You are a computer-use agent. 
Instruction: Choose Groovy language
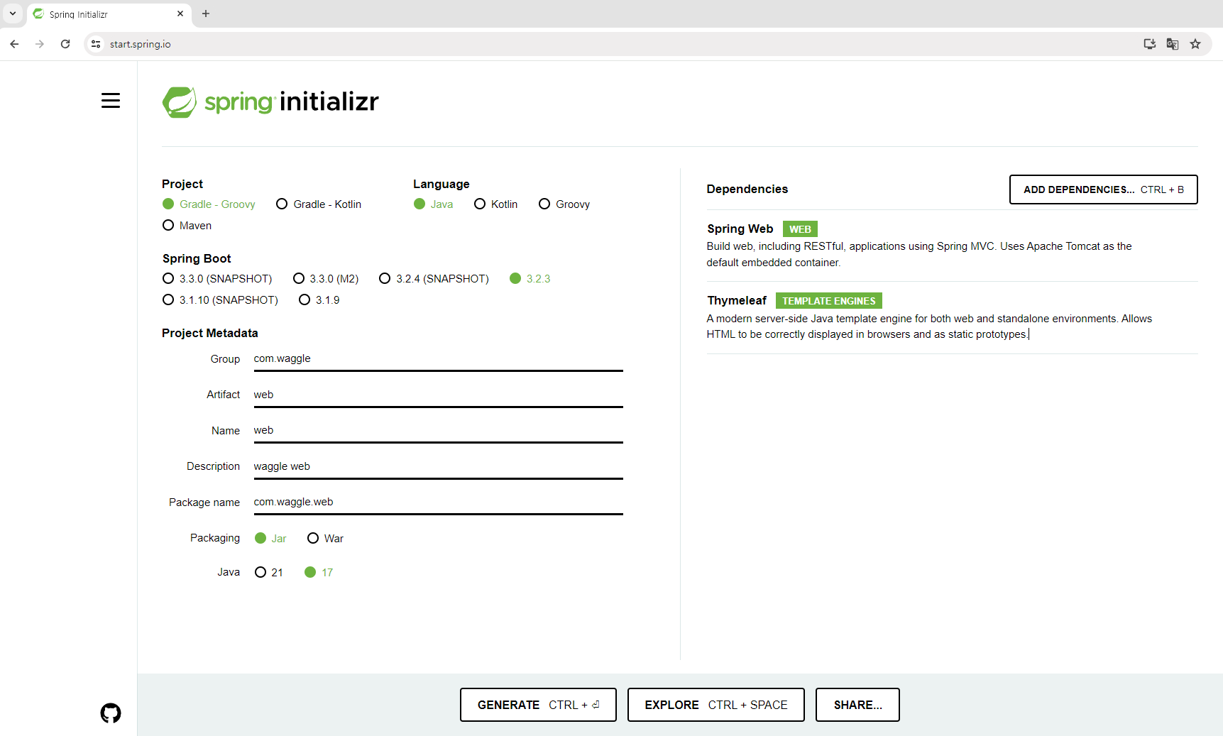[564, 204]
